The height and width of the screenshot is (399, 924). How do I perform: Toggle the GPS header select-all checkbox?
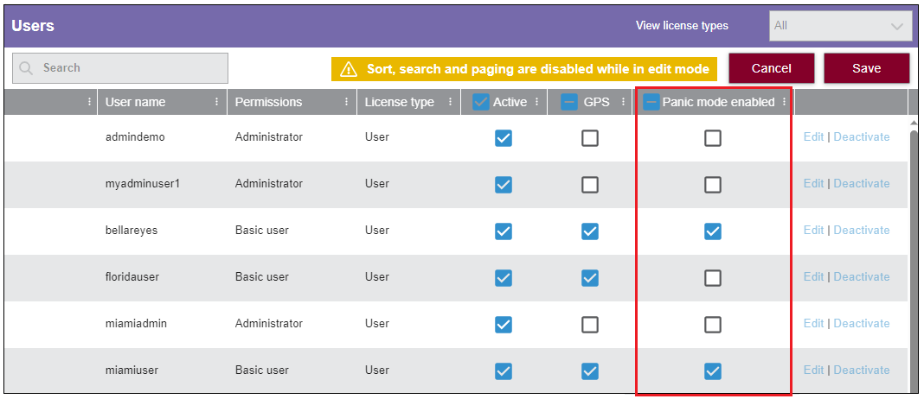pos(570,102)
